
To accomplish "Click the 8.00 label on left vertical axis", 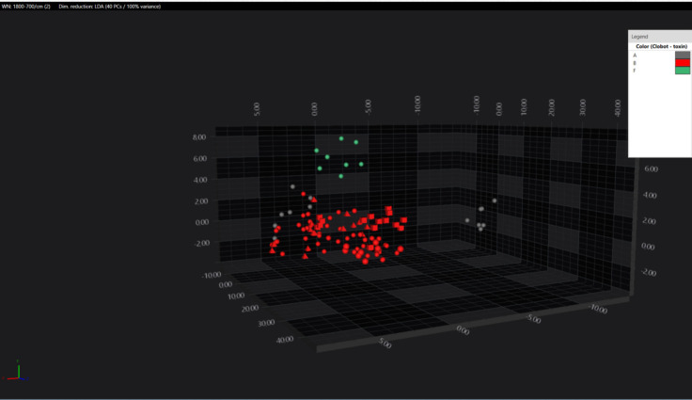I will pyautogui.click(x=199, y=137).
